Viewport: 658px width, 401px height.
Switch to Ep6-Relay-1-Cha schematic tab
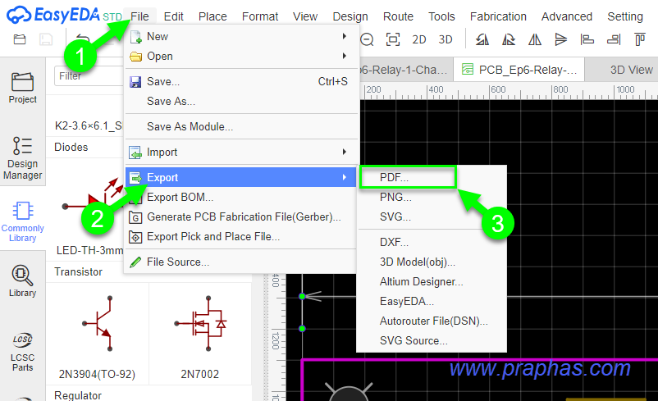405,70
